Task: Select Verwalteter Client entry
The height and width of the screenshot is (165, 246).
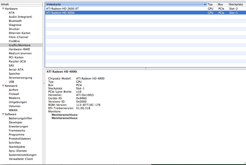Action: click(21, 159)
